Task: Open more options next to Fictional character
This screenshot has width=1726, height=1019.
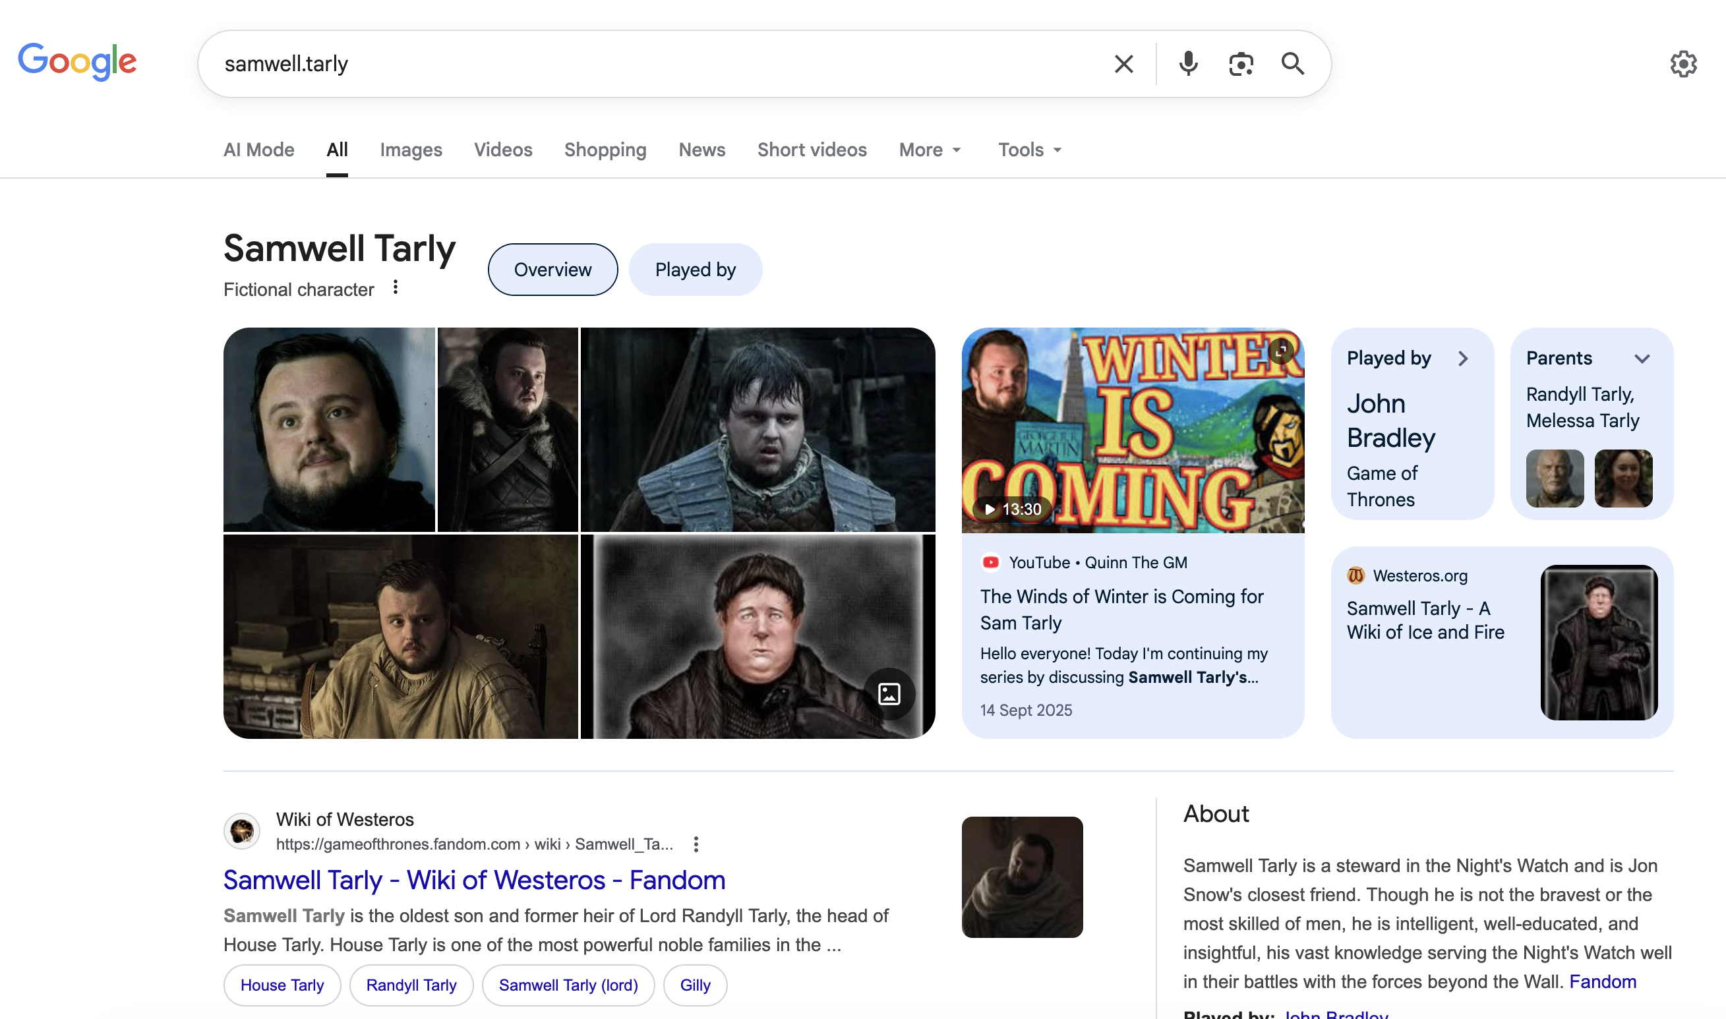Action: tap(396, 287)
